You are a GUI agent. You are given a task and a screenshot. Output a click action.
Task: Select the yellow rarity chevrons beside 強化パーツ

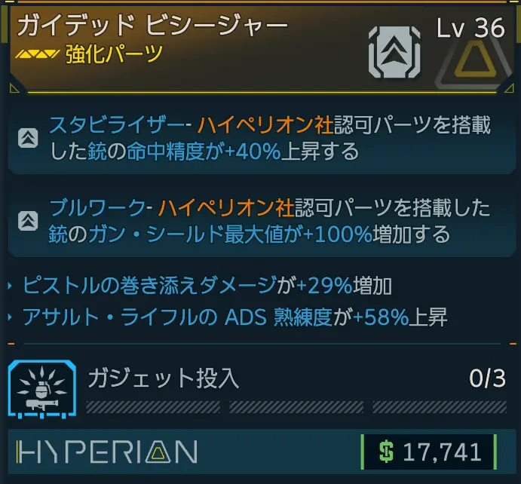point(38,54)
